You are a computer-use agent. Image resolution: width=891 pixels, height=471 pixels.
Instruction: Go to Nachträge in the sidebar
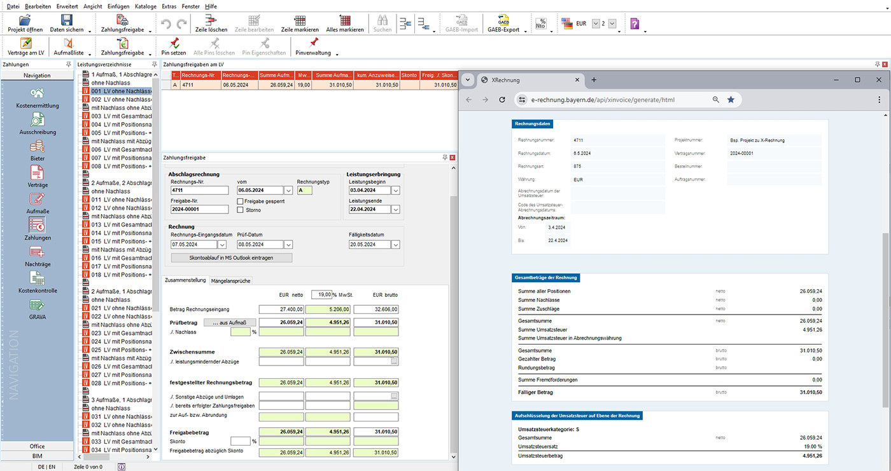[x=37, y=252]
